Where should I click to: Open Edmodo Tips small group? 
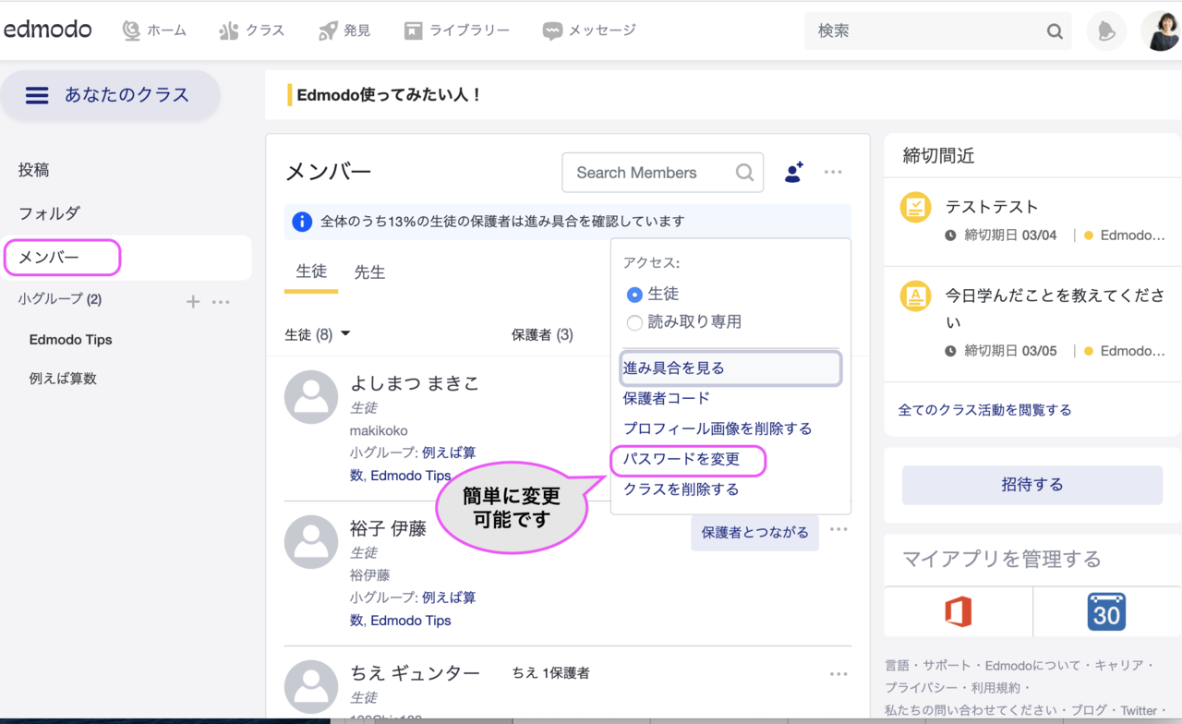click(70, 340)
